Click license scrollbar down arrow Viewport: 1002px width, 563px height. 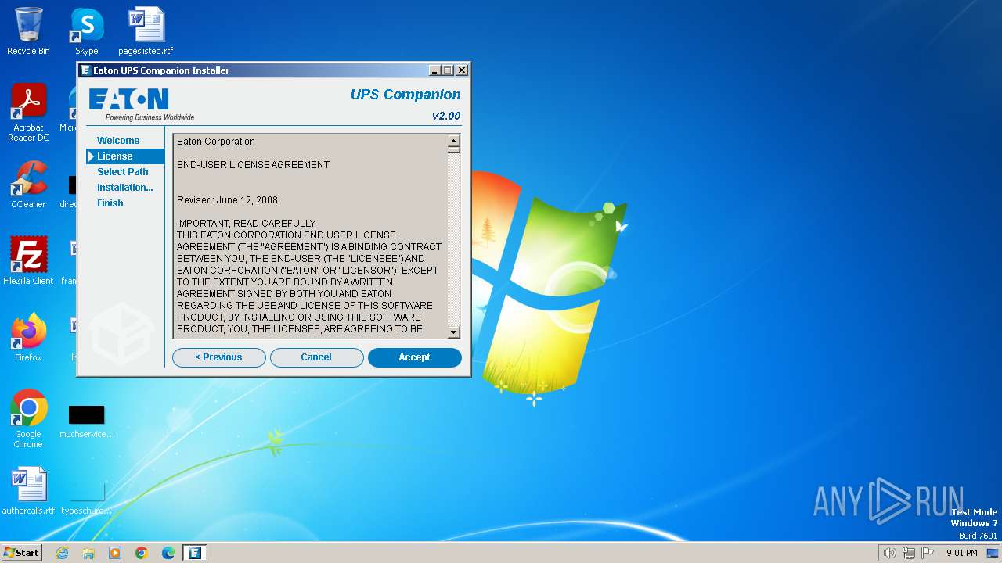click(x=453, y=332)
